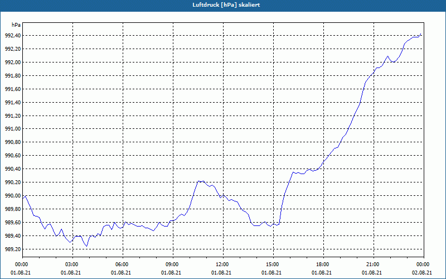
Task: Click the chart title "Luftdruck [hPa] skaliert"
Action: pos(226,5)
